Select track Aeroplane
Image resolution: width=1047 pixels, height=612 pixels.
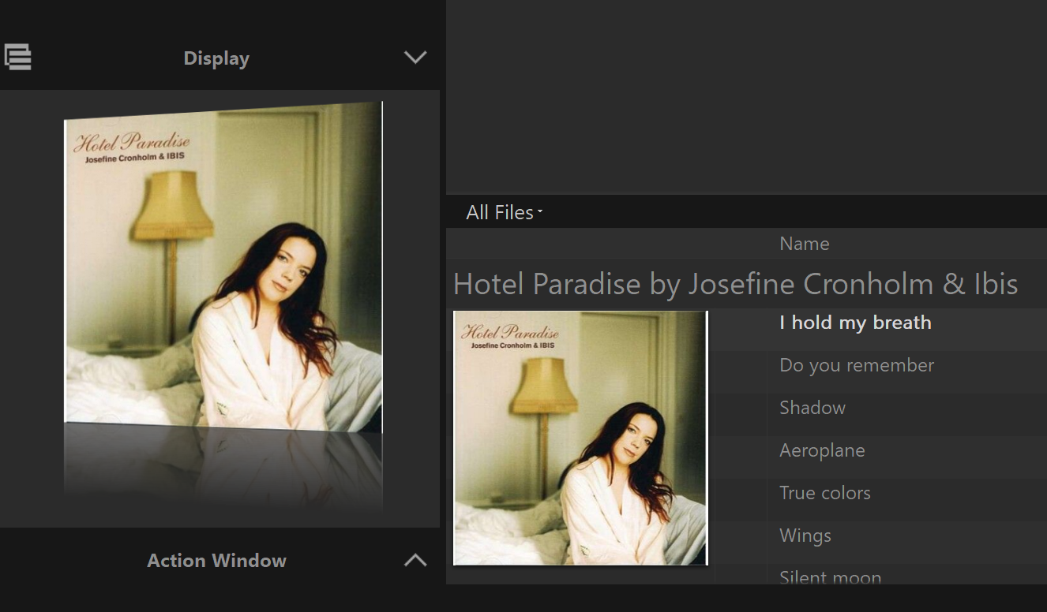point(822,450)
